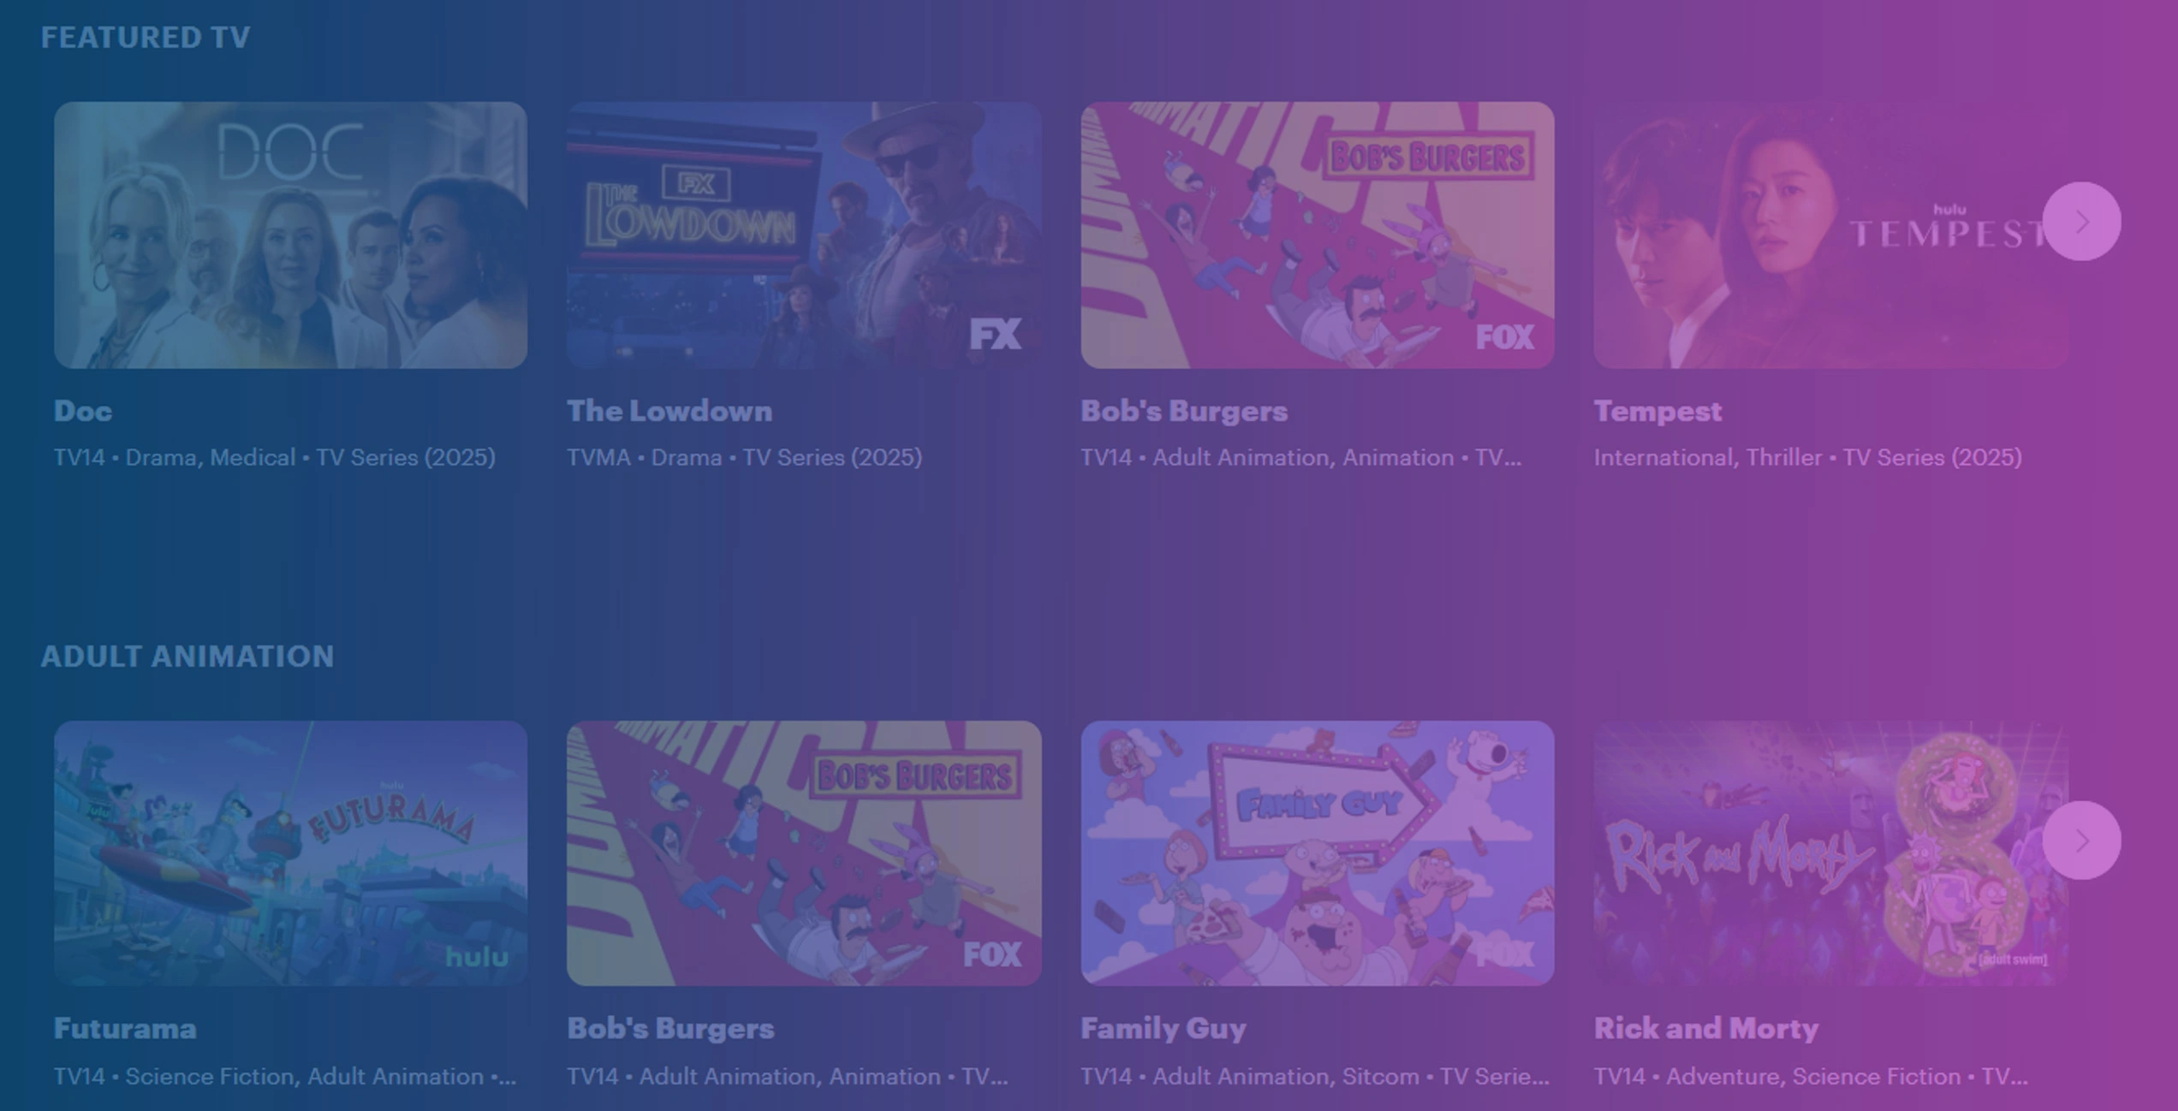Image resolution: width=2178 pixels, height=1111 pixels.
Task: Open the Doc show thumbnail
Action: pyautogui.click(x=290, y=235)
